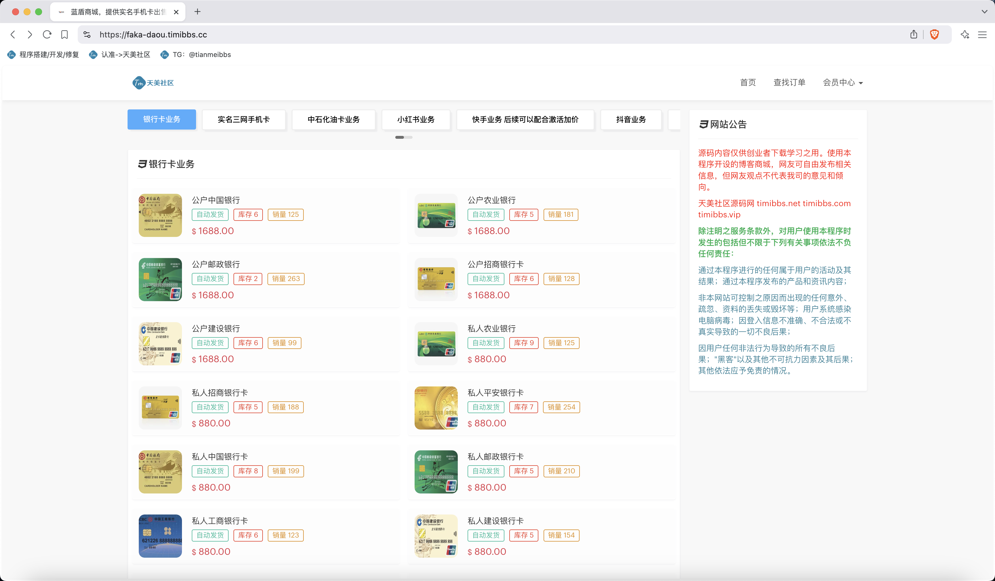Open 公户农业银行 card thumbnail
Image resolution: width=995 pixels, height=581 pixels.
click(436, 215)
